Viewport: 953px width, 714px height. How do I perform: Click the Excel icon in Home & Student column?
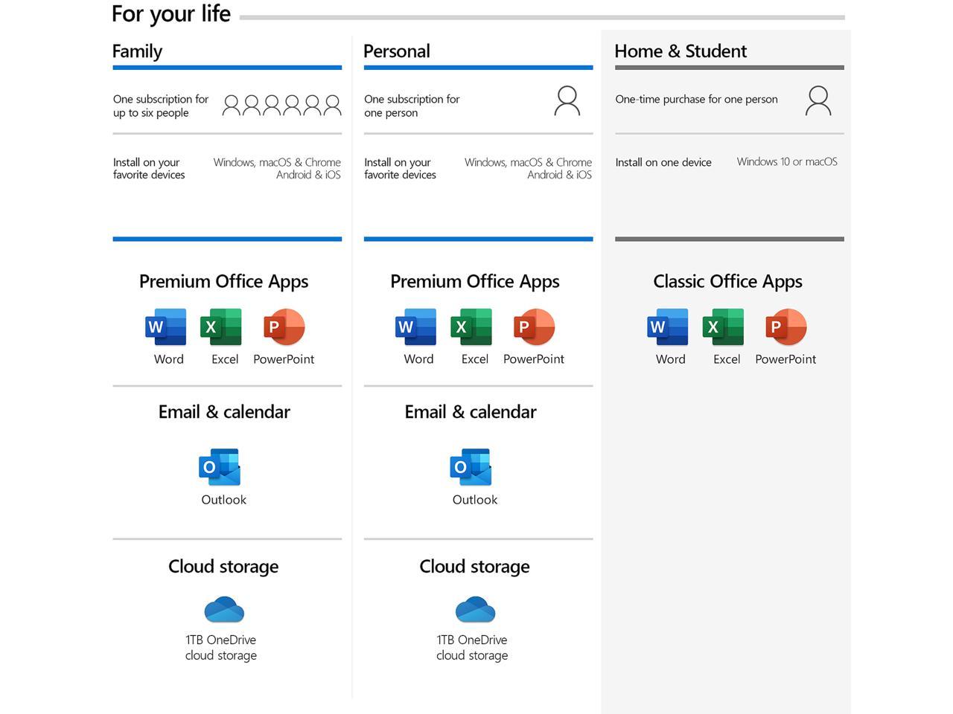click(x=726, y=326)
